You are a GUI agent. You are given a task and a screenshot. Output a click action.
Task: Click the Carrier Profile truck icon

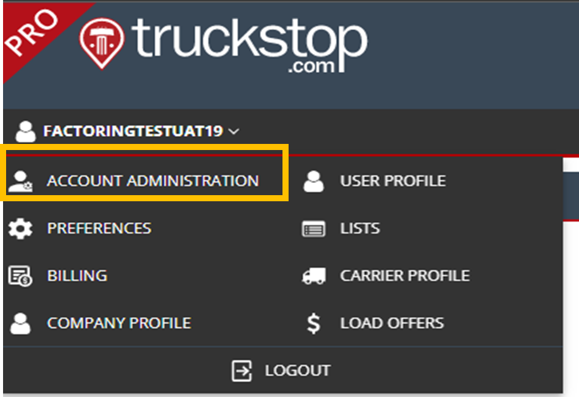(x=314, y=275)
